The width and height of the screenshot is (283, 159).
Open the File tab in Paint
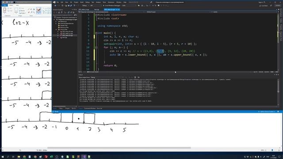click(5, 5)
